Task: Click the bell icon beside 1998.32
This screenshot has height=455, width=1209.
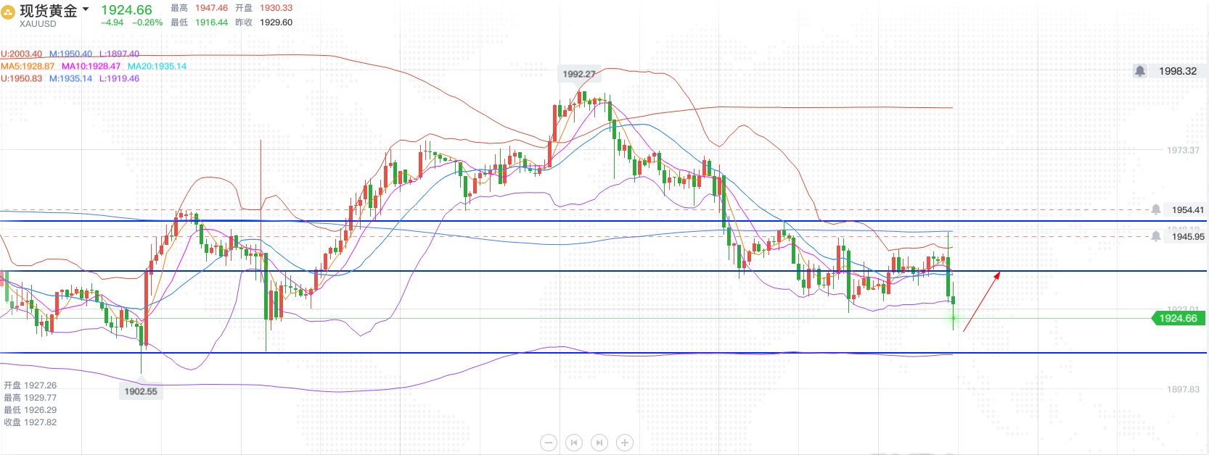Action: [1140, 71]
